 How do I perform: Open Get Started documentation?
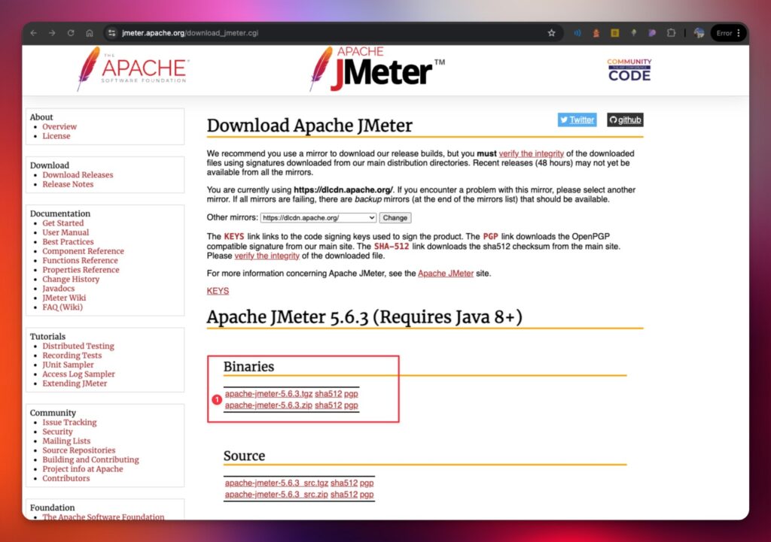tap(63, 223)
